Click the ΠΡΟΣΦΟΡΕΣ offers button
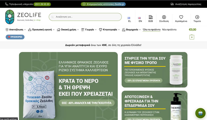The height and width of the screenshot is (120, 207). click(x=15, y=37)
